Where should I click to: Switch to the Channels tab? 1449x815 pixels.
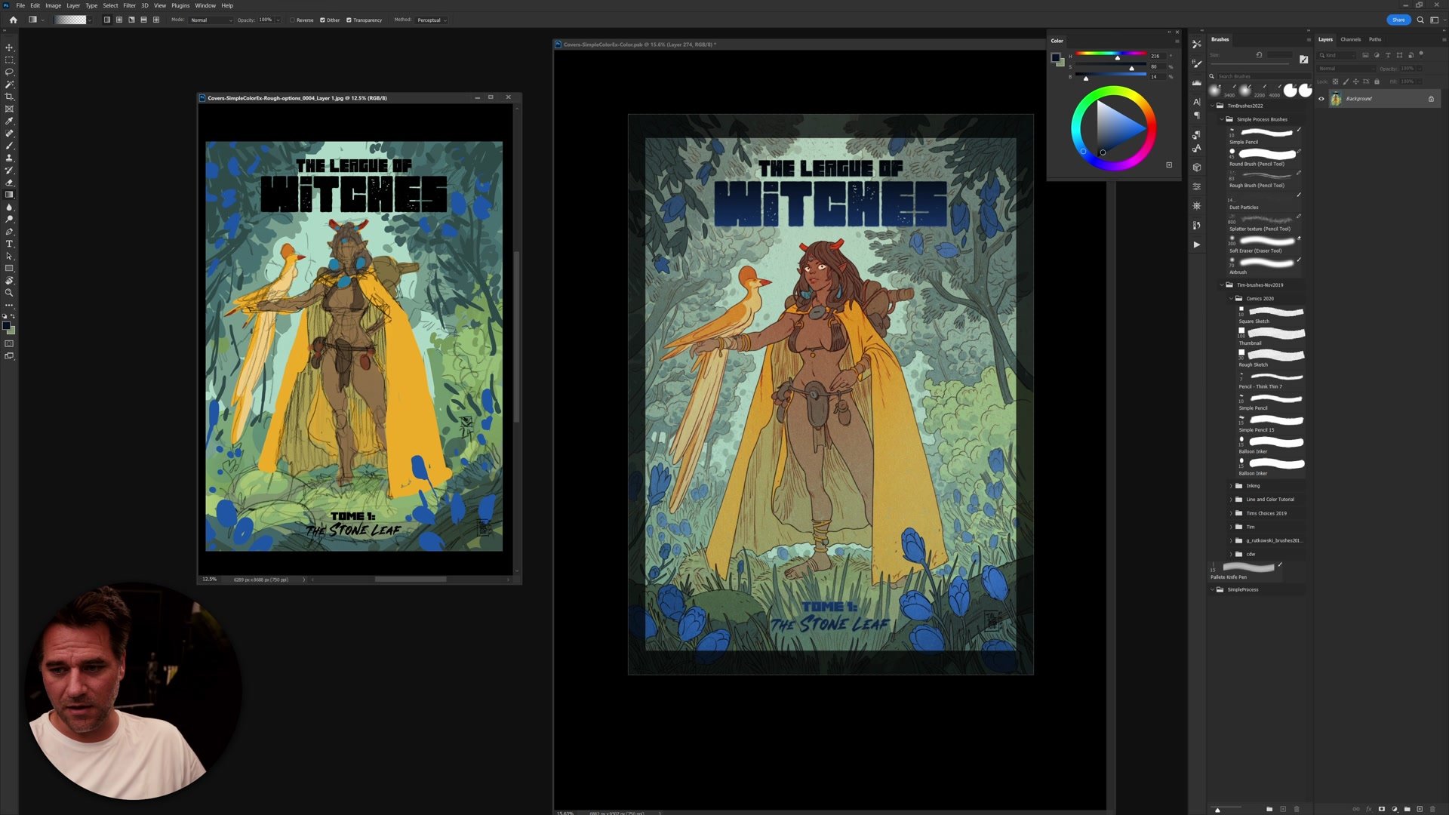click(x=1350, y=39)
